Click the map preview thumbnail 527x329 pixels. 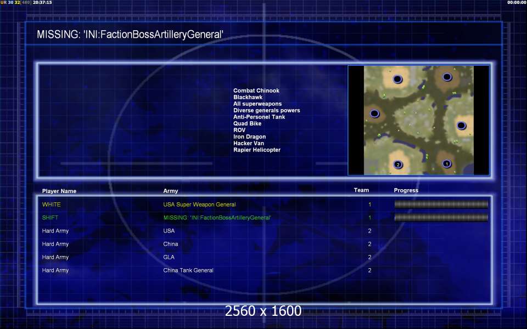[x=418, y=120]
